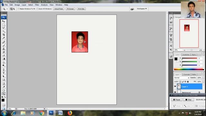The image size is (206, 116).
Task: Select the Eyedropper tool
Action: click(x=4, y=87)
